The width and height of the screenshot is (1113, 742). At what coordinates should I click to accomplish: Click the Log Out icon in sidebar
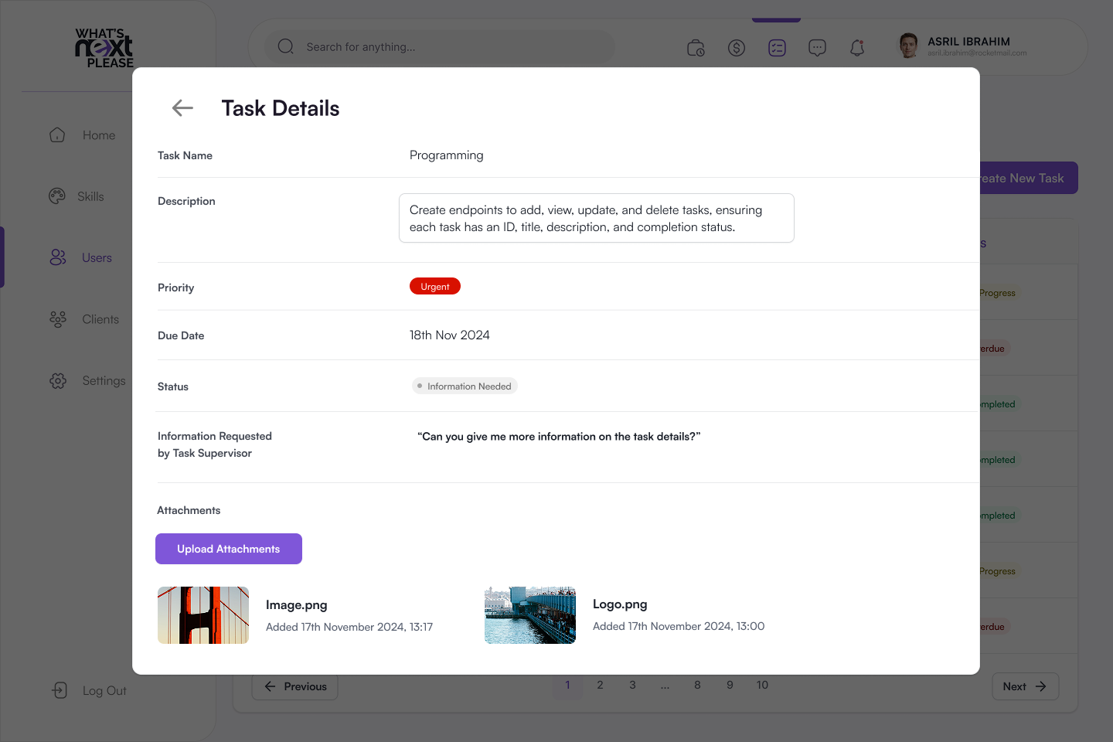coord(60,690)
